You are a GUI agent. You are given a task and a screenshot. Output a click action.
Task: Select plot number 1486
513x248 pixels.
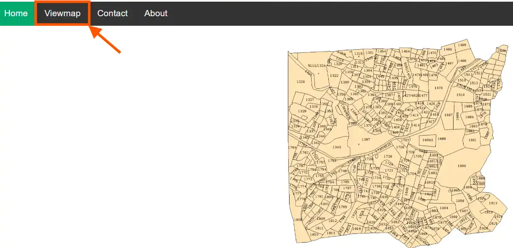click(x=447, y=49)
